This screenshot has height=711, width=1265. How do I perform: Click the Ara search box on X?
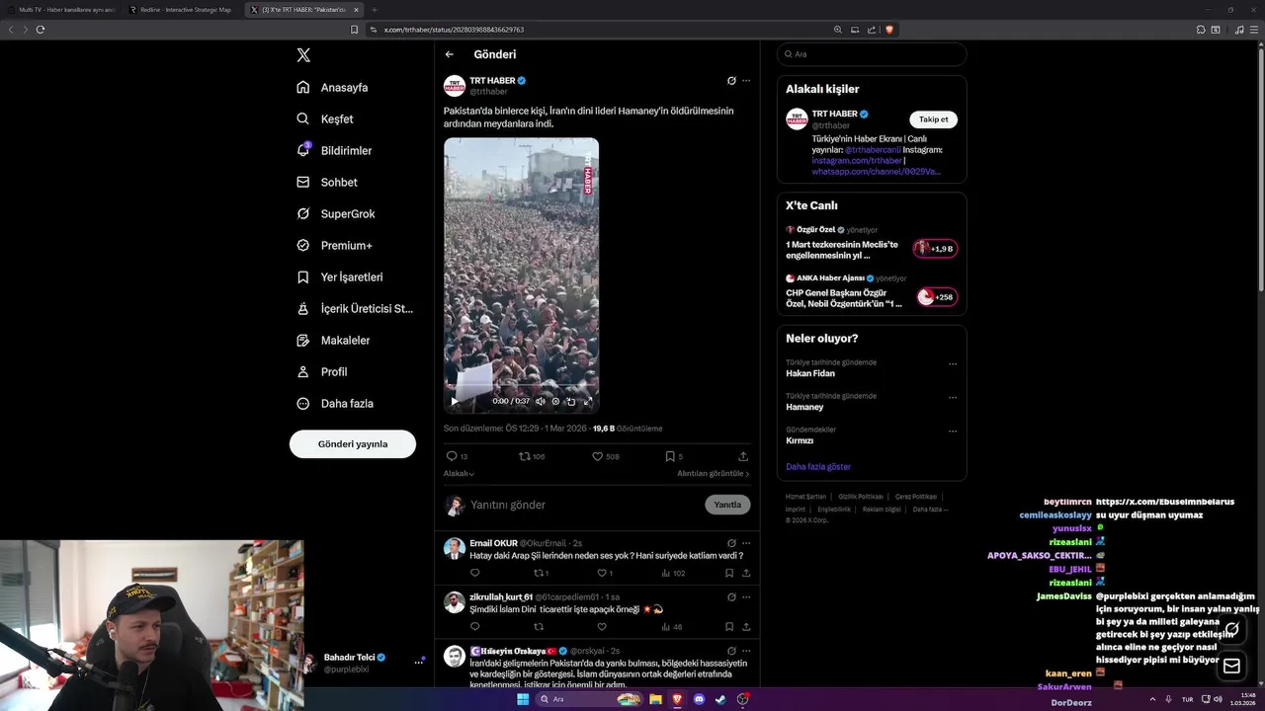pyautogui.click(x=872, y=54)
